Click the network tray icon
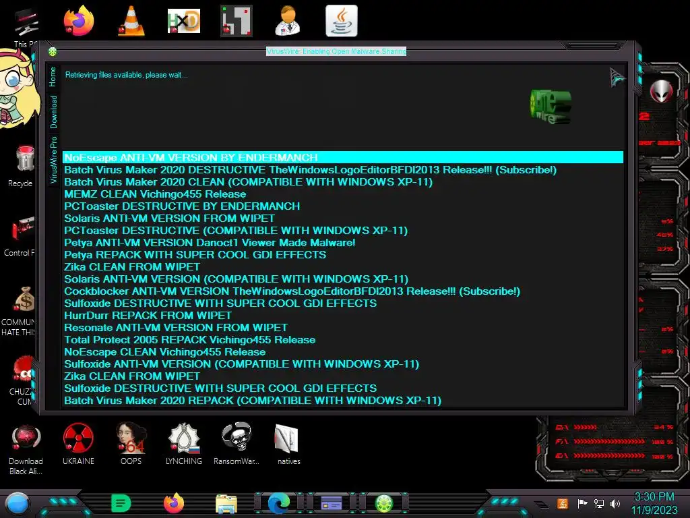This screenshot has height=518, width=690. (599, 503)
